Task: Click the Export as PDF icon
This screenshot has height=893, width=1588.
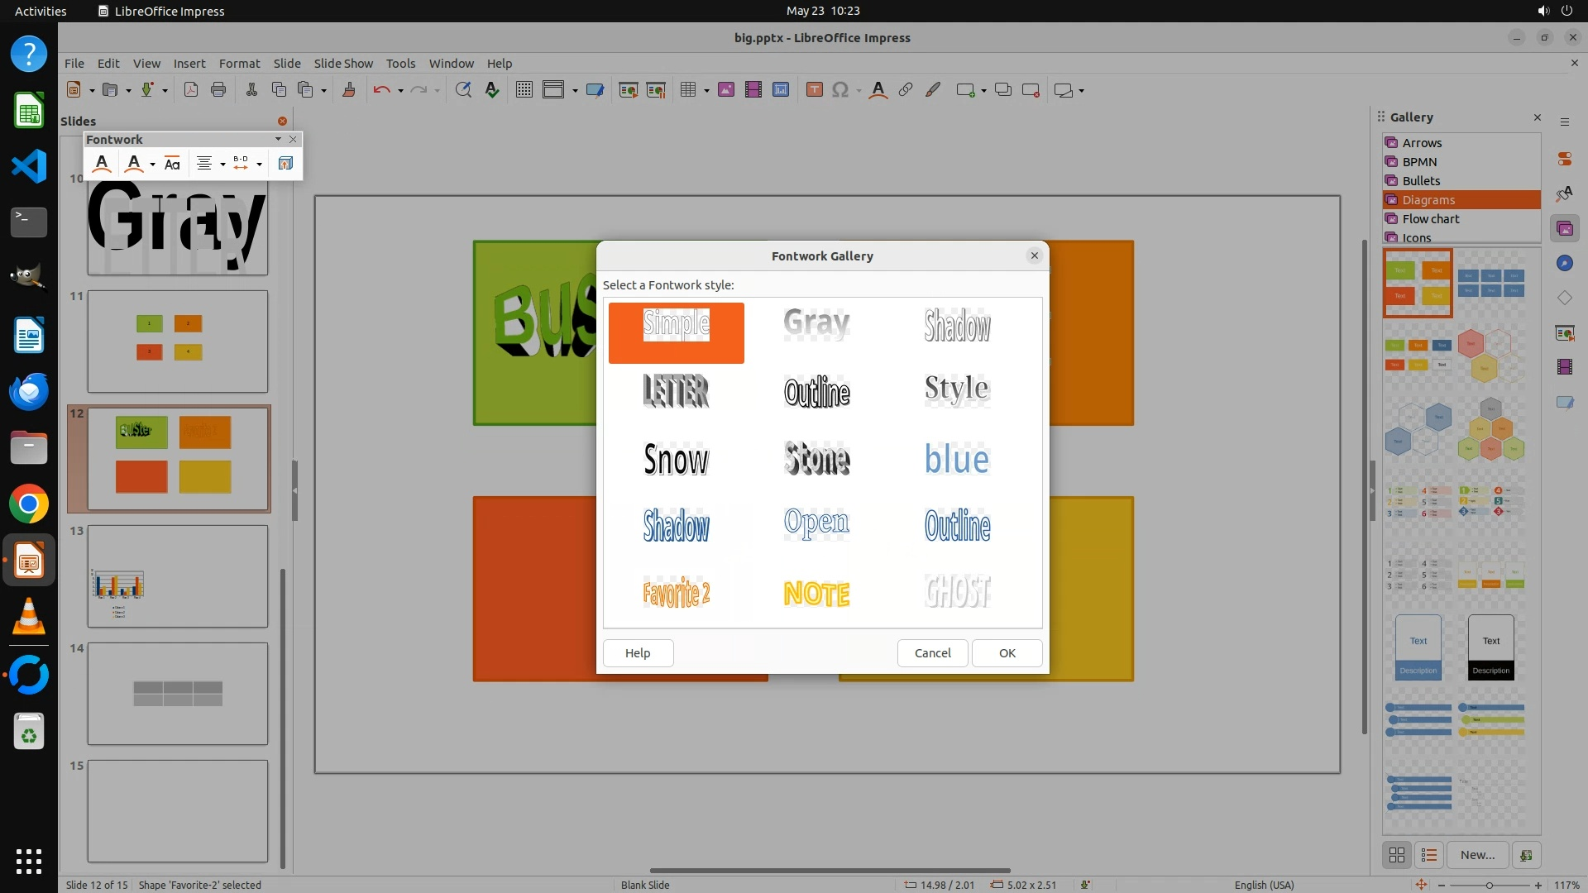Action: pyautogui.click(x=191, y=90)
